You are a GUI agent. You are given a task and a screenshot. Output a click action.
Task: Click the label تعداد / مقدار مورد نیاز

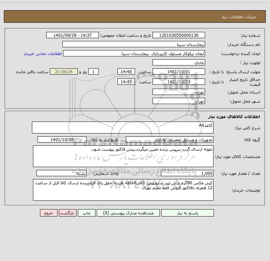241,174
